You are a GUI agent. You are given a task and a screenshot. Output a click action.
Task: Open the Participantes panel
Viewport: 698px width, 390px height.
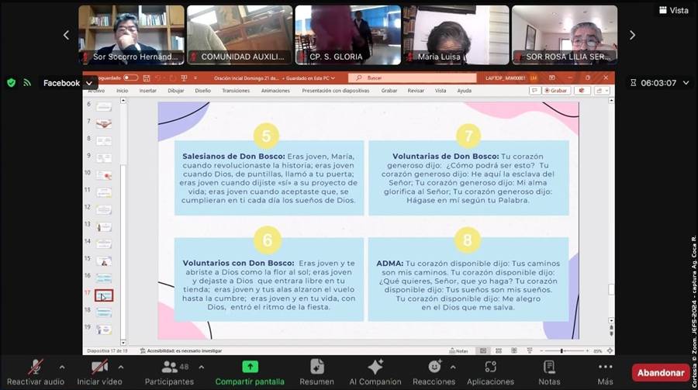(169, 372)
